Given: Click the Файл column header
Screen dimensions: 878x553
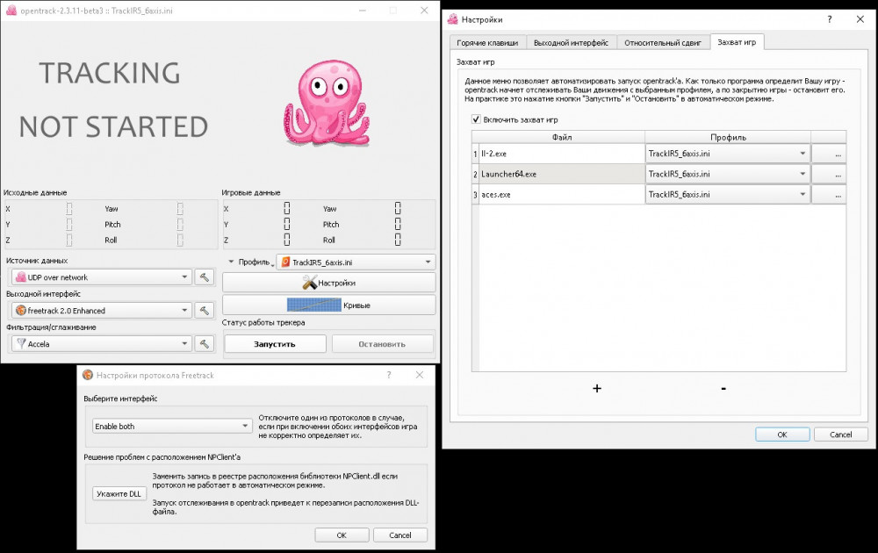Looking at the screenshot, I should click(x=562, y=137).
